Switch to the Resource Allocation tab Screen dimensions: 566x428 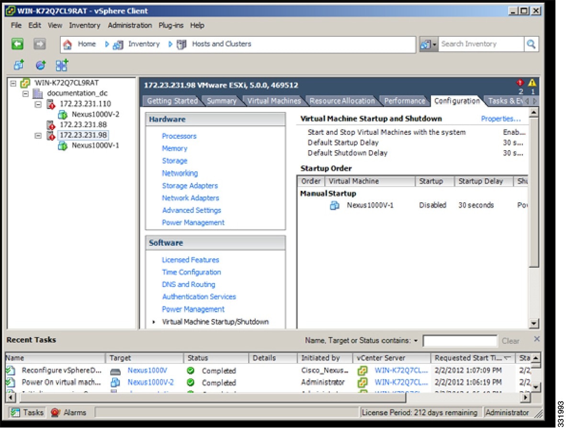[x=342, y=101]
